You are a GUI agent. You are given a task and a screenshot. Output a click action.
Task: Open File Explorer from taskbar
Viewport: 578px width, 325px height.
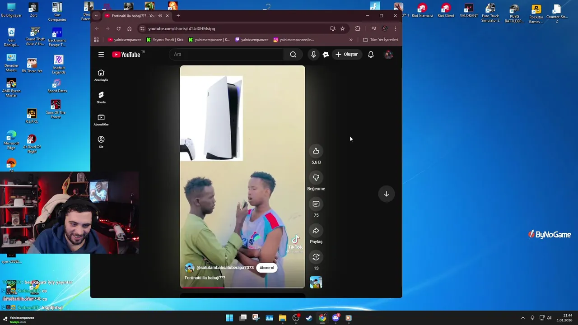tap(283, 318)
